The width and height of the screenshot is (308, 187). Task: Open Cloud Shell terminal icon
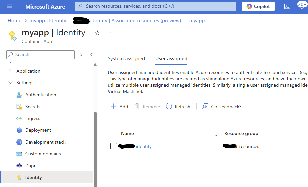pos(287,6)
